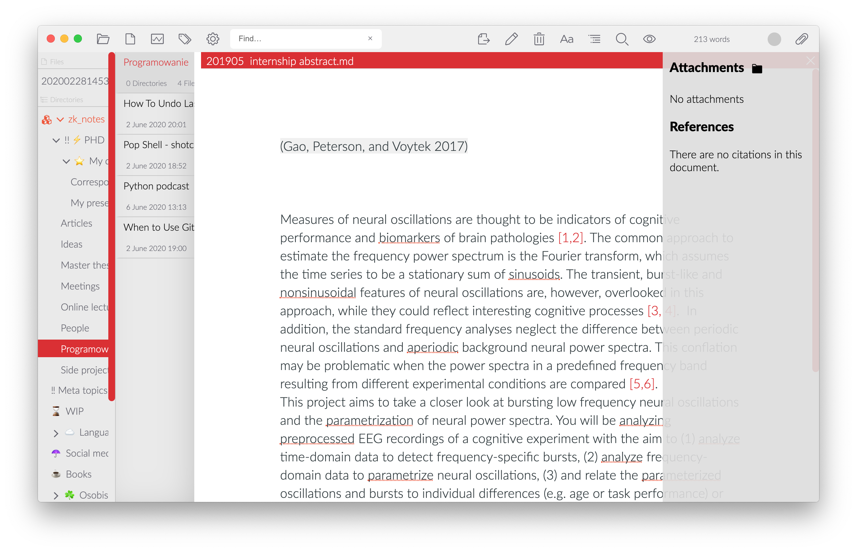Select the My prese directory
The width and height of the screenshot is (857, 552).
pos(89,203)
